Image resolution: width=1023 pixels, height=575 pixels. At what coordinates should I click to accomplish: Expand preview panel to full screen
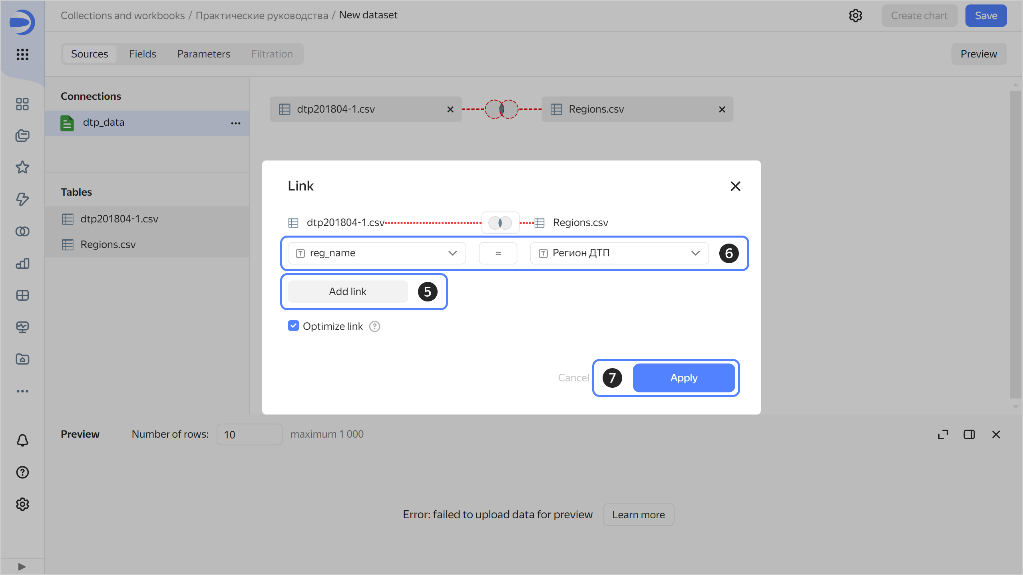(943, 434)
